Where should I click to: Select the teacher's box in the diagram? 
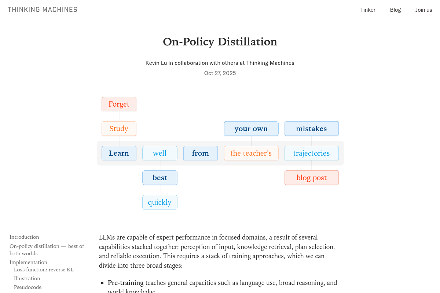click(251, 153)
